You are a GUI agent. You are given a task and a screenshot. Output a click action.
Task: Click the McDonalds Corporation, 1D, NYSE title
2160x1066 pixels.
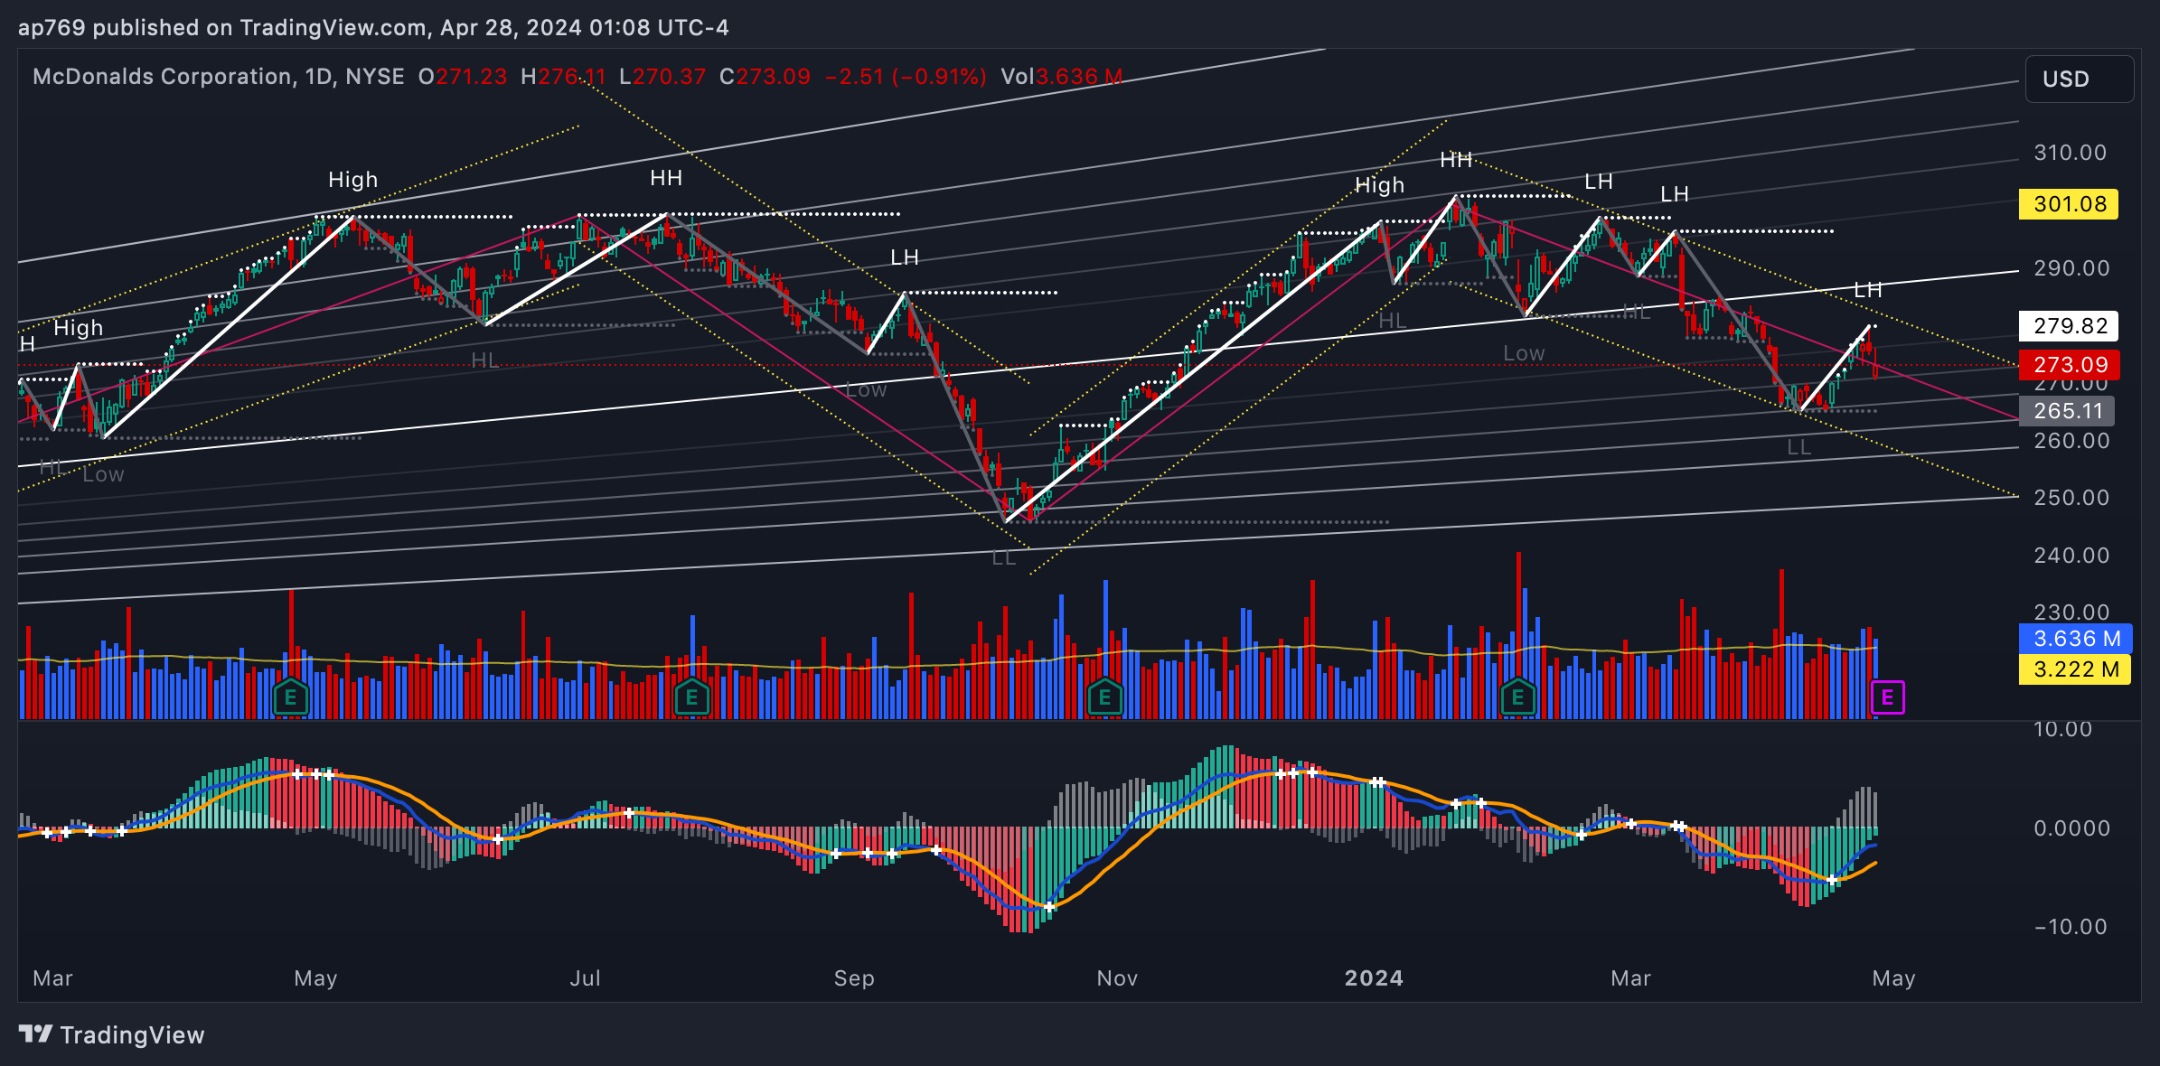[x=219, y=77]
